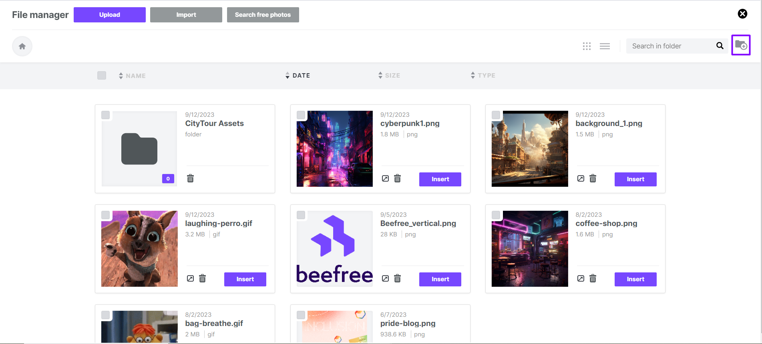The image size is (762, 344).
Task: Sort files by Name
Action: pyautogui.click(x=132, y=76)
